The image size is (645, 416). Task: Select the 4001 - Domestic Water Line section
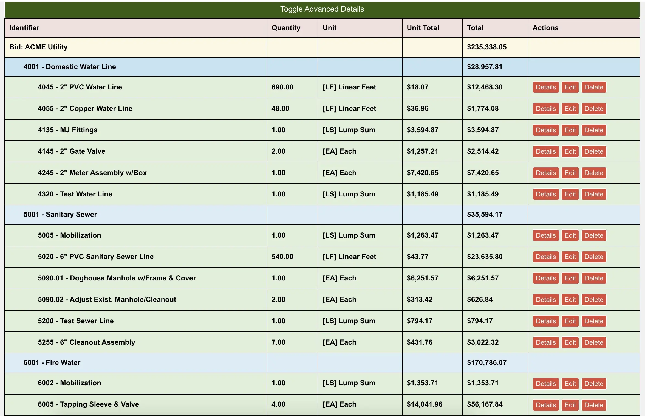[70, 67]
